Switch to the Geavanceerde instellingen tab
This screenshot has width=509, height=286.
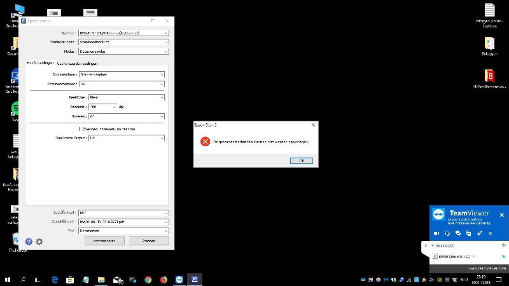pyautogui.click(x=77, y=64)
